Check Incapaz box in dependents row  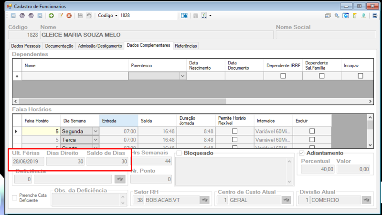[361, 76]
